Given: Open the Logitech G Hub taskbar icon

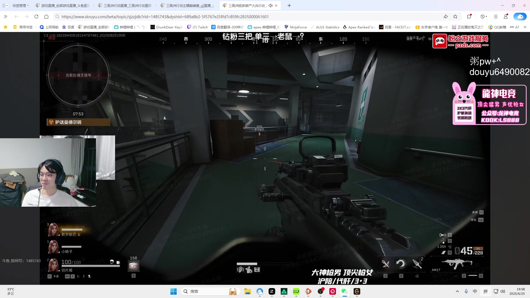Looking at the screenshot, I should (357, 291).
